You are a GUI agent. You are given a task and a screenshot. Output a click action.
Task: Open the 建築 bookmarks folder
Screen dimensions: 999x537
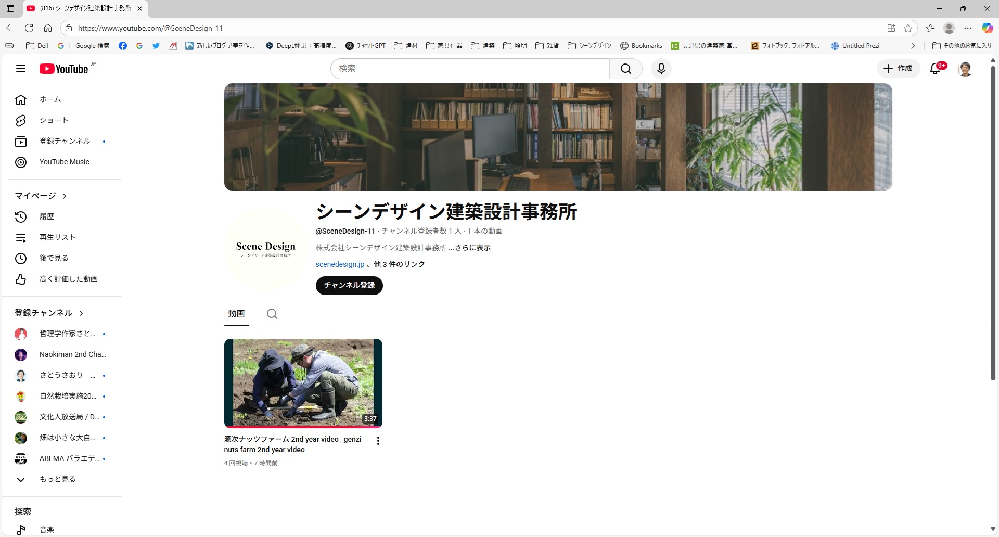tap(483, 46)
